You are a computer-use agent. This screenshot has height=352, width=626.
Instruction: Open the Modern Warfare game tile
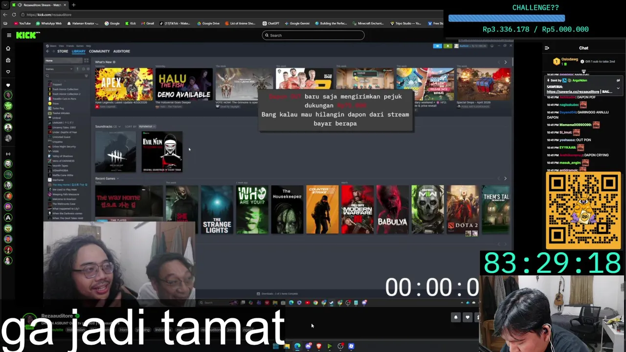click(x=358, y=209)
